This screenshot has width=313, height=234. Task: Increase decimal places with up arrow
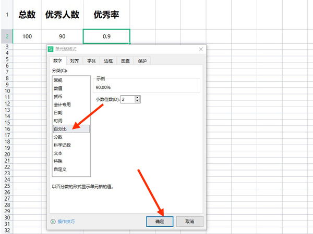137,97
